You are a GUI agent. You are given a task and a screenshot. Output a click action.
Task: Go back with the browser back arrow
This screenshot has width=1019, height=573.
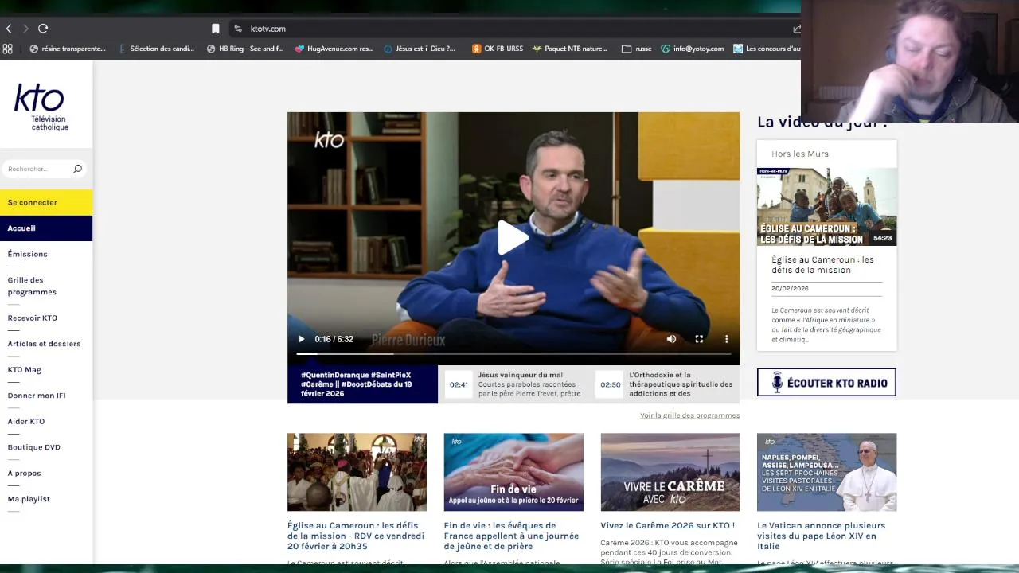click(x=9, y=29)
